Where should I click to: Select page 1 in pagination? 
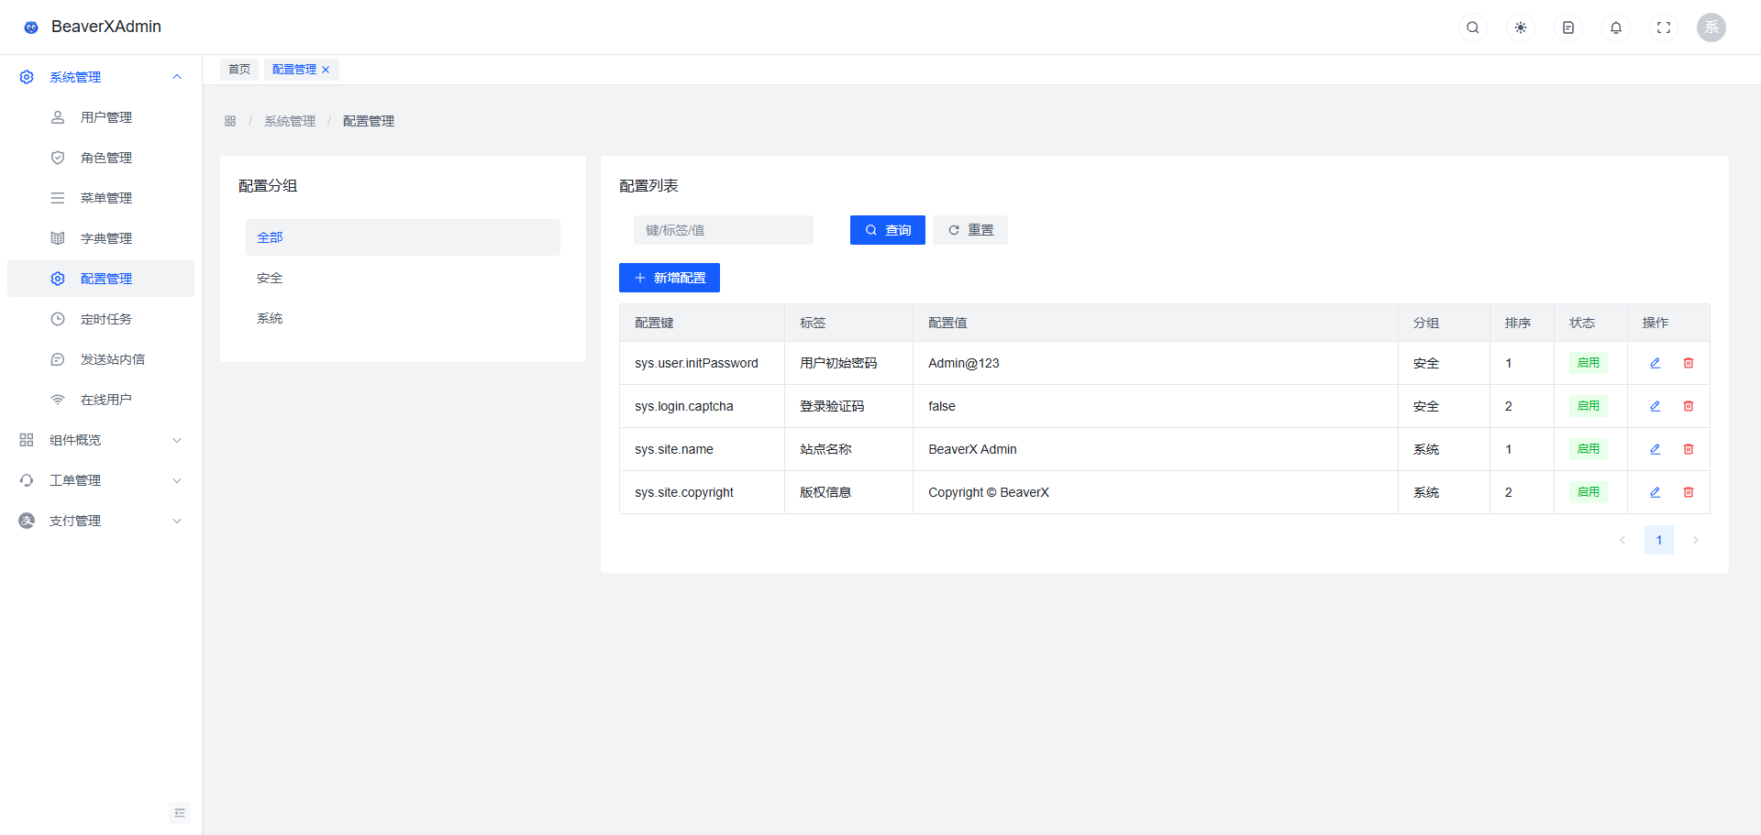click(1659, 540)
